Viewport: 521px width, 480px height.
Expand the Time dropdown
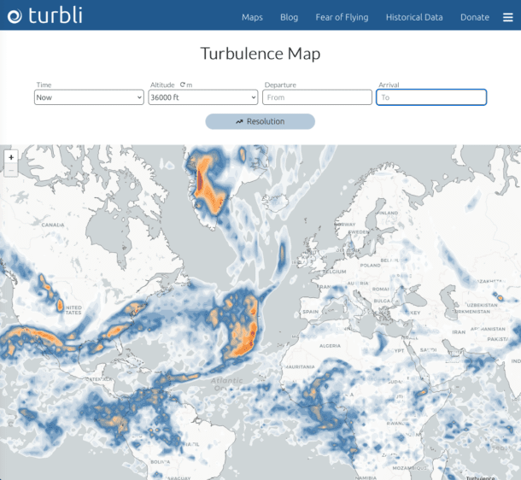(89, 97)
